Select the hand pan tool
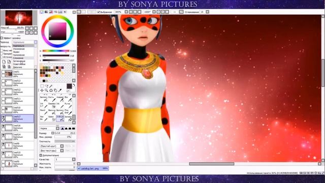Image resolution: width=325 pixels, height=183 pixels. (55, 90)
